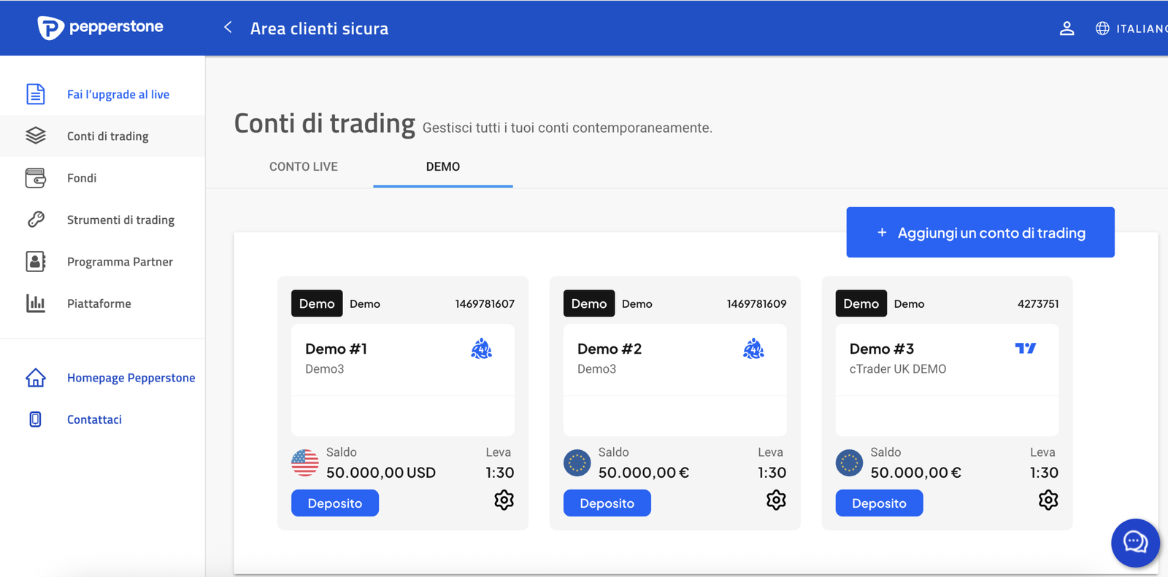Open settings gear for Demo #2 account
The height and width of the screenshot is (577, 1168).
coord(776,500)
